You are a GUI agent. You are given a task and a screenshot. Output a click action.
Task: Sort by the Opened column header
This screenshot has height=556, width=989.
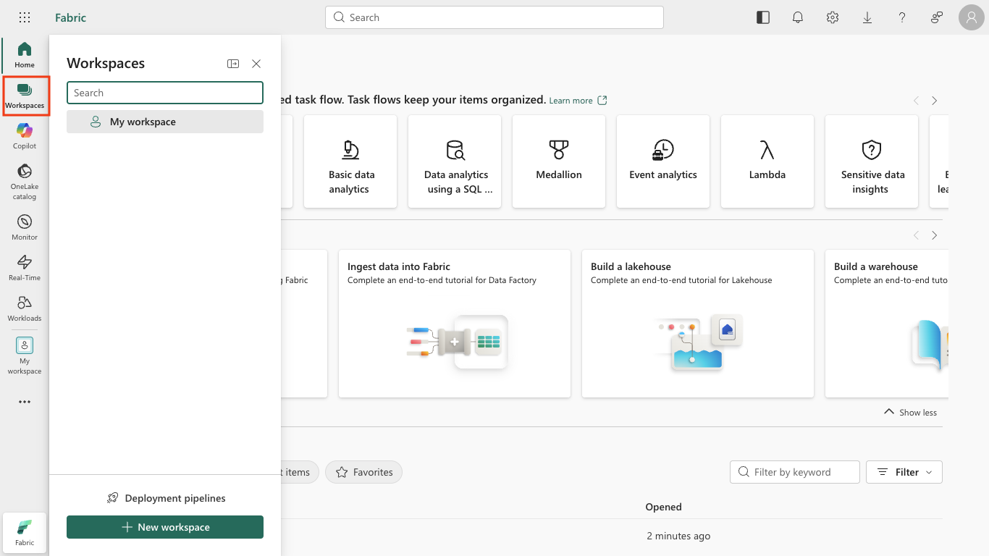(x=663, y=507)
